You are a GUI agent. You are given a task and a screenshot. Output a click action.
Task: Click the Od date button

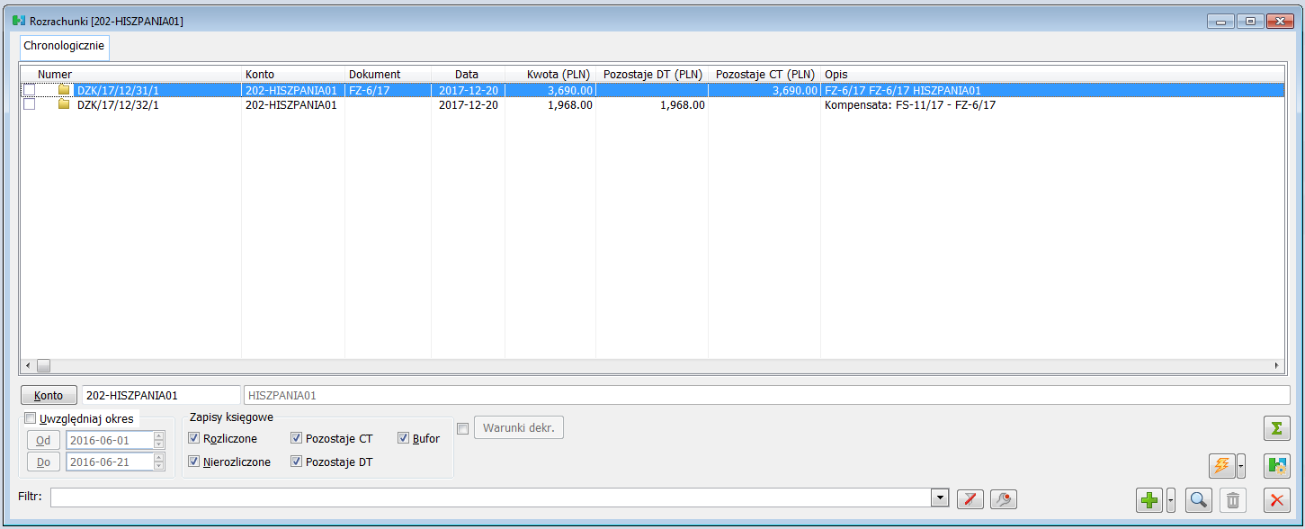click(x=43, y=440)
